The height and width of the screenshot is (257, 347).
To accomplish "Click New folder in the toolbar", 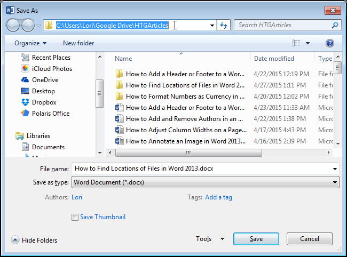I will click(78, 43).
